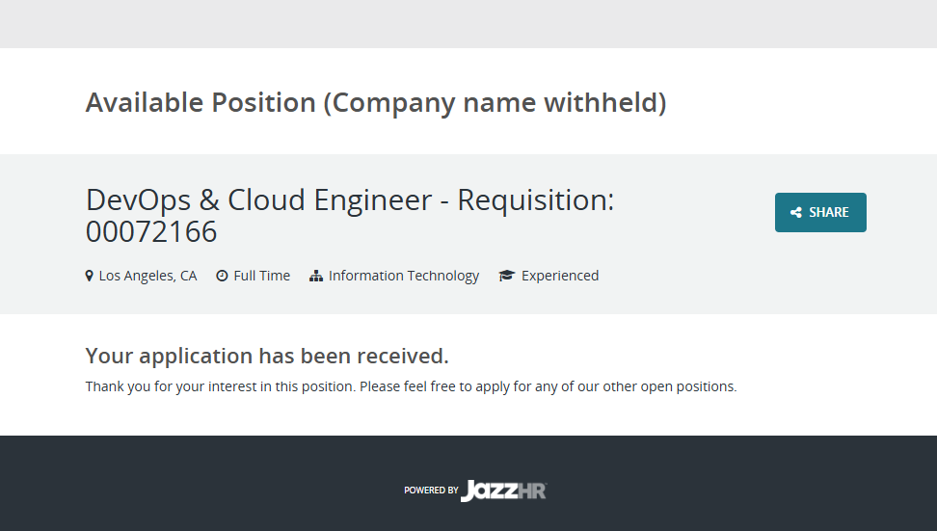
Task: Click the 'Requisition:' text in the job title
Action: pyautogui.click(x=535, y=199)
